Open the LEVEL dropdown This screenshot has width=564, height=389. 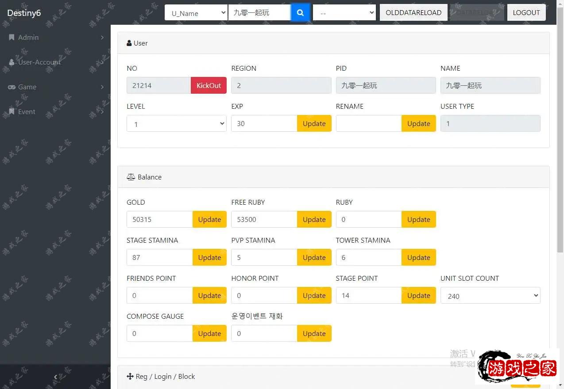[176, 124]
